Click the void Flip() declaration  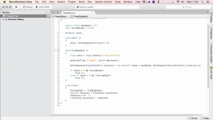72,85
